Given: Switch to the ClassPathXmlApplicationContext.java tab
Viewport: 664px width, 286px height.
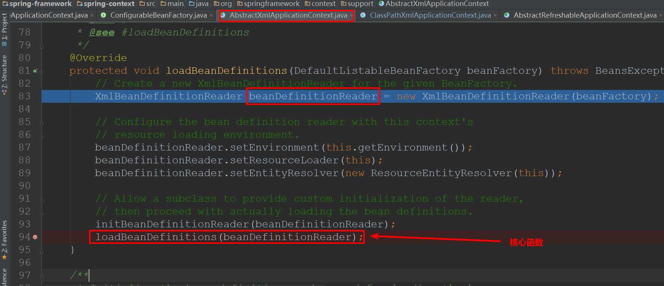Looking at the screenshot, I should [430, 15].
